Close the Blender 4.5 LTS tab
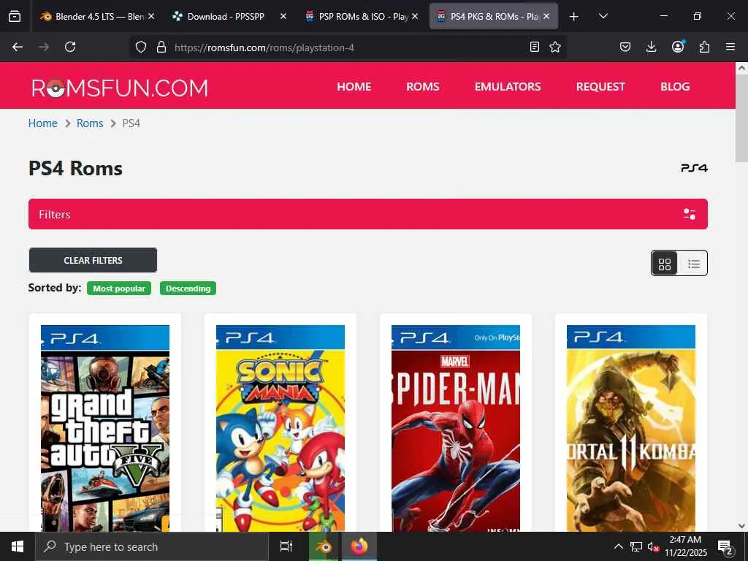This screenshot has height=561, width=748. (151, 16)
